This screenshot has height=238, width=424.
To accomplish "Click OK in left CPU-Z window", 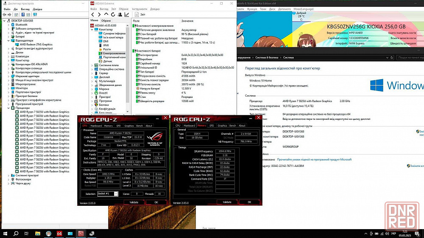I will coord(156,202).
